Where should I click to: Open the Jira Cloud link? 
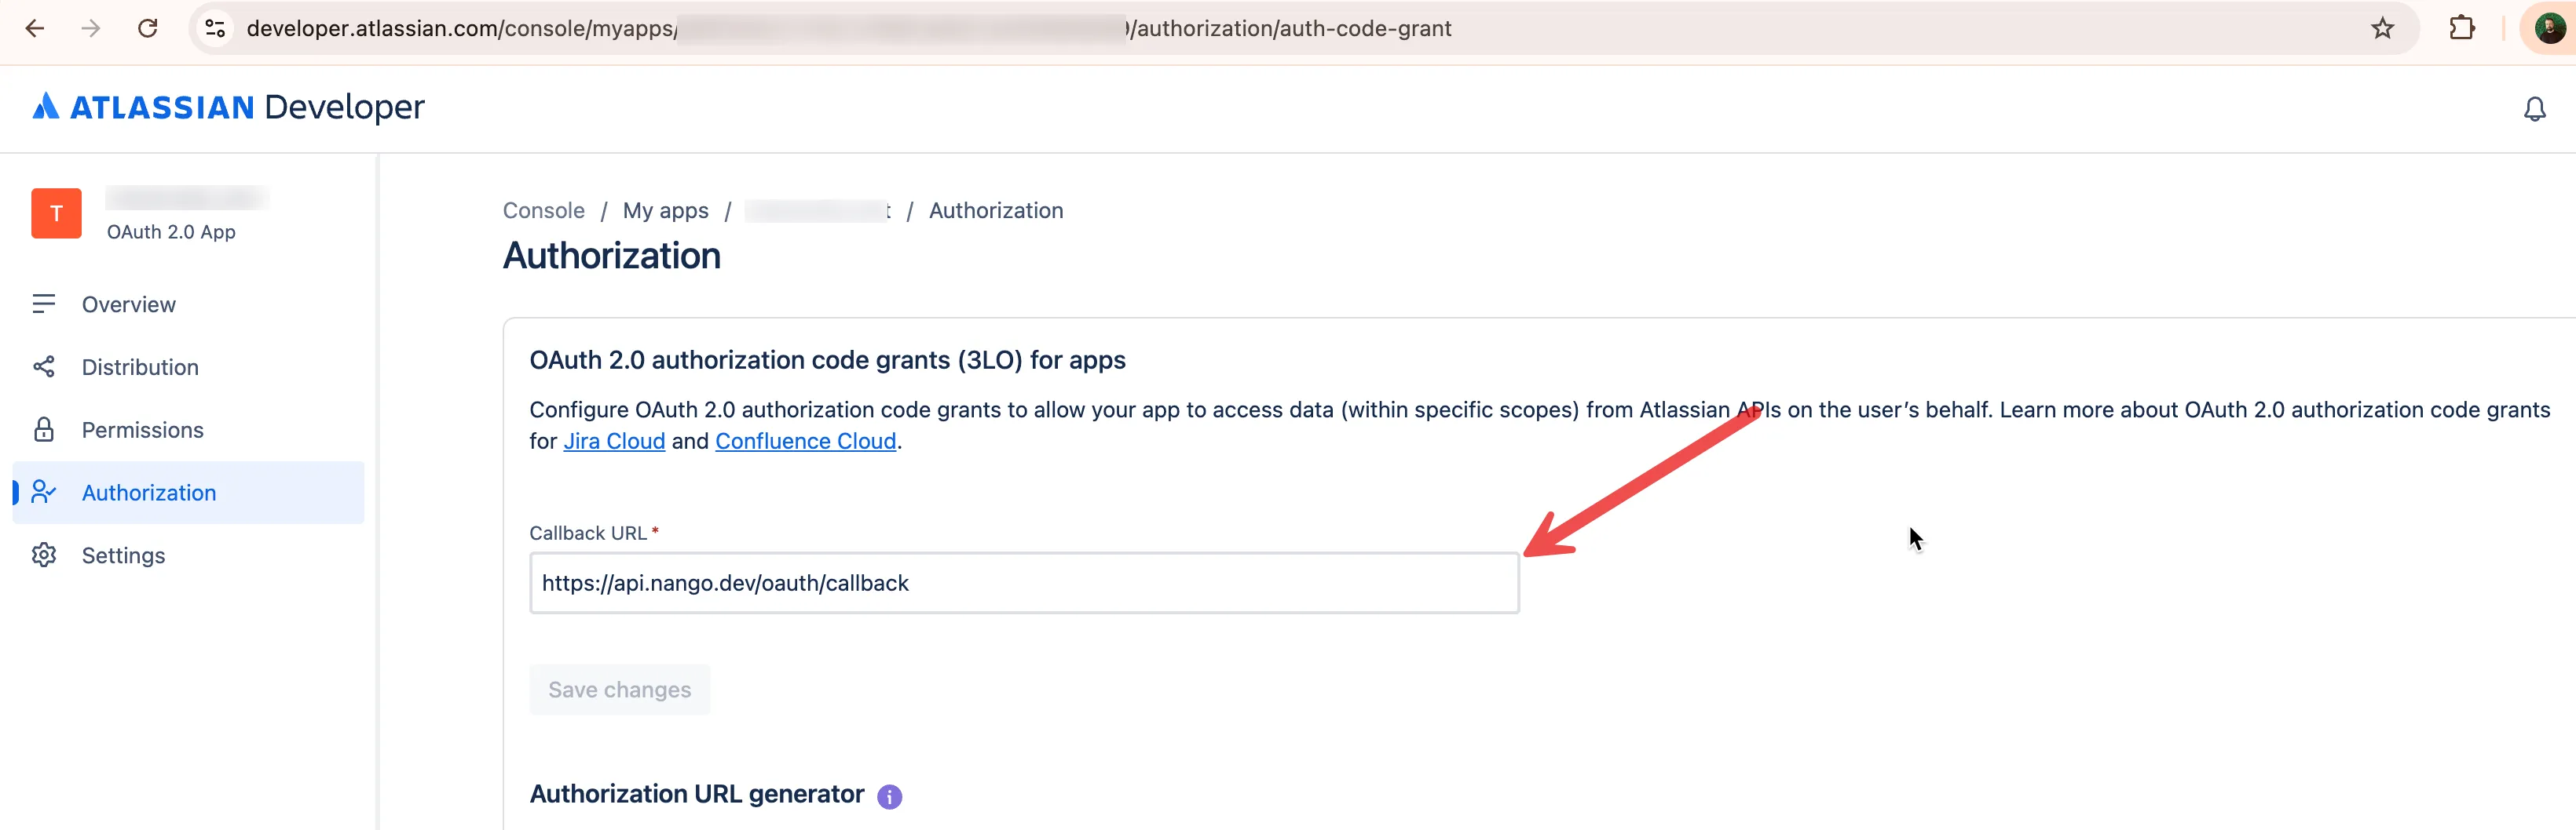pyautogui.click(x=614, y=442)
